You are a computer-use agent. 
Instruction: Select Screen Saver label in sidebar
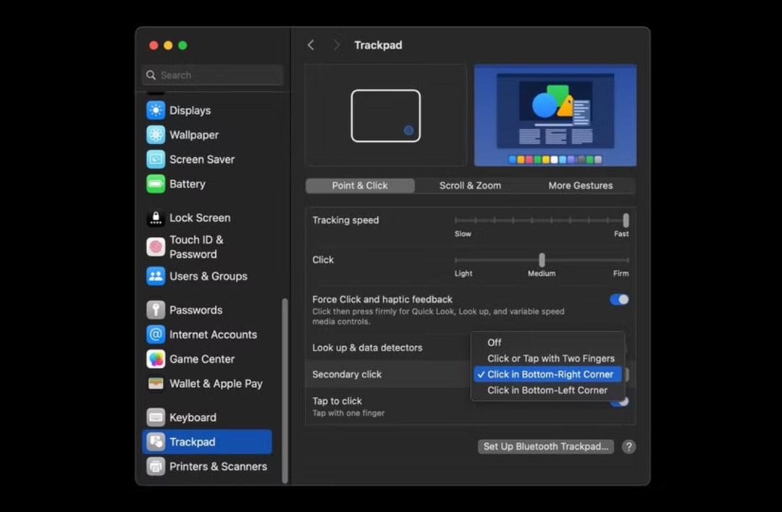point(202,159)
